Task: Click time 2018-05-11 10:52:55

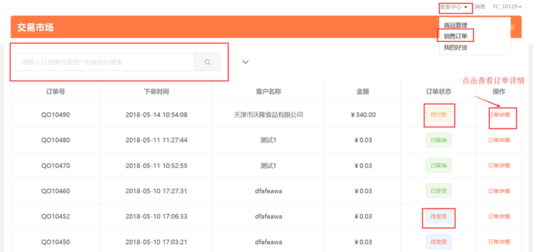Action: coord(157,165)
